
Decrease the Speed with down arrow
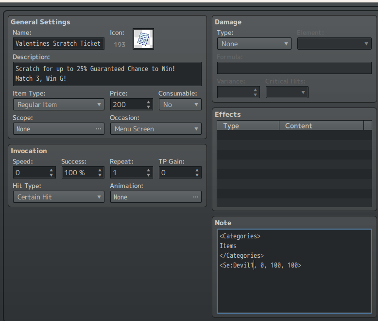tap(52, 175)
